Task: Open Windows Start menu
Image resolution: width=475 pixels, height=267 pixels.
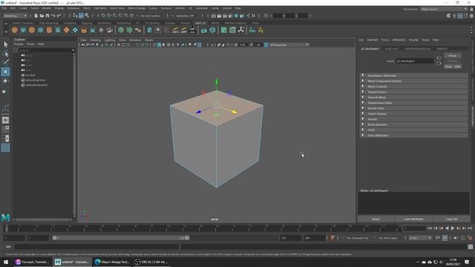Action: [x=6, y=262]
